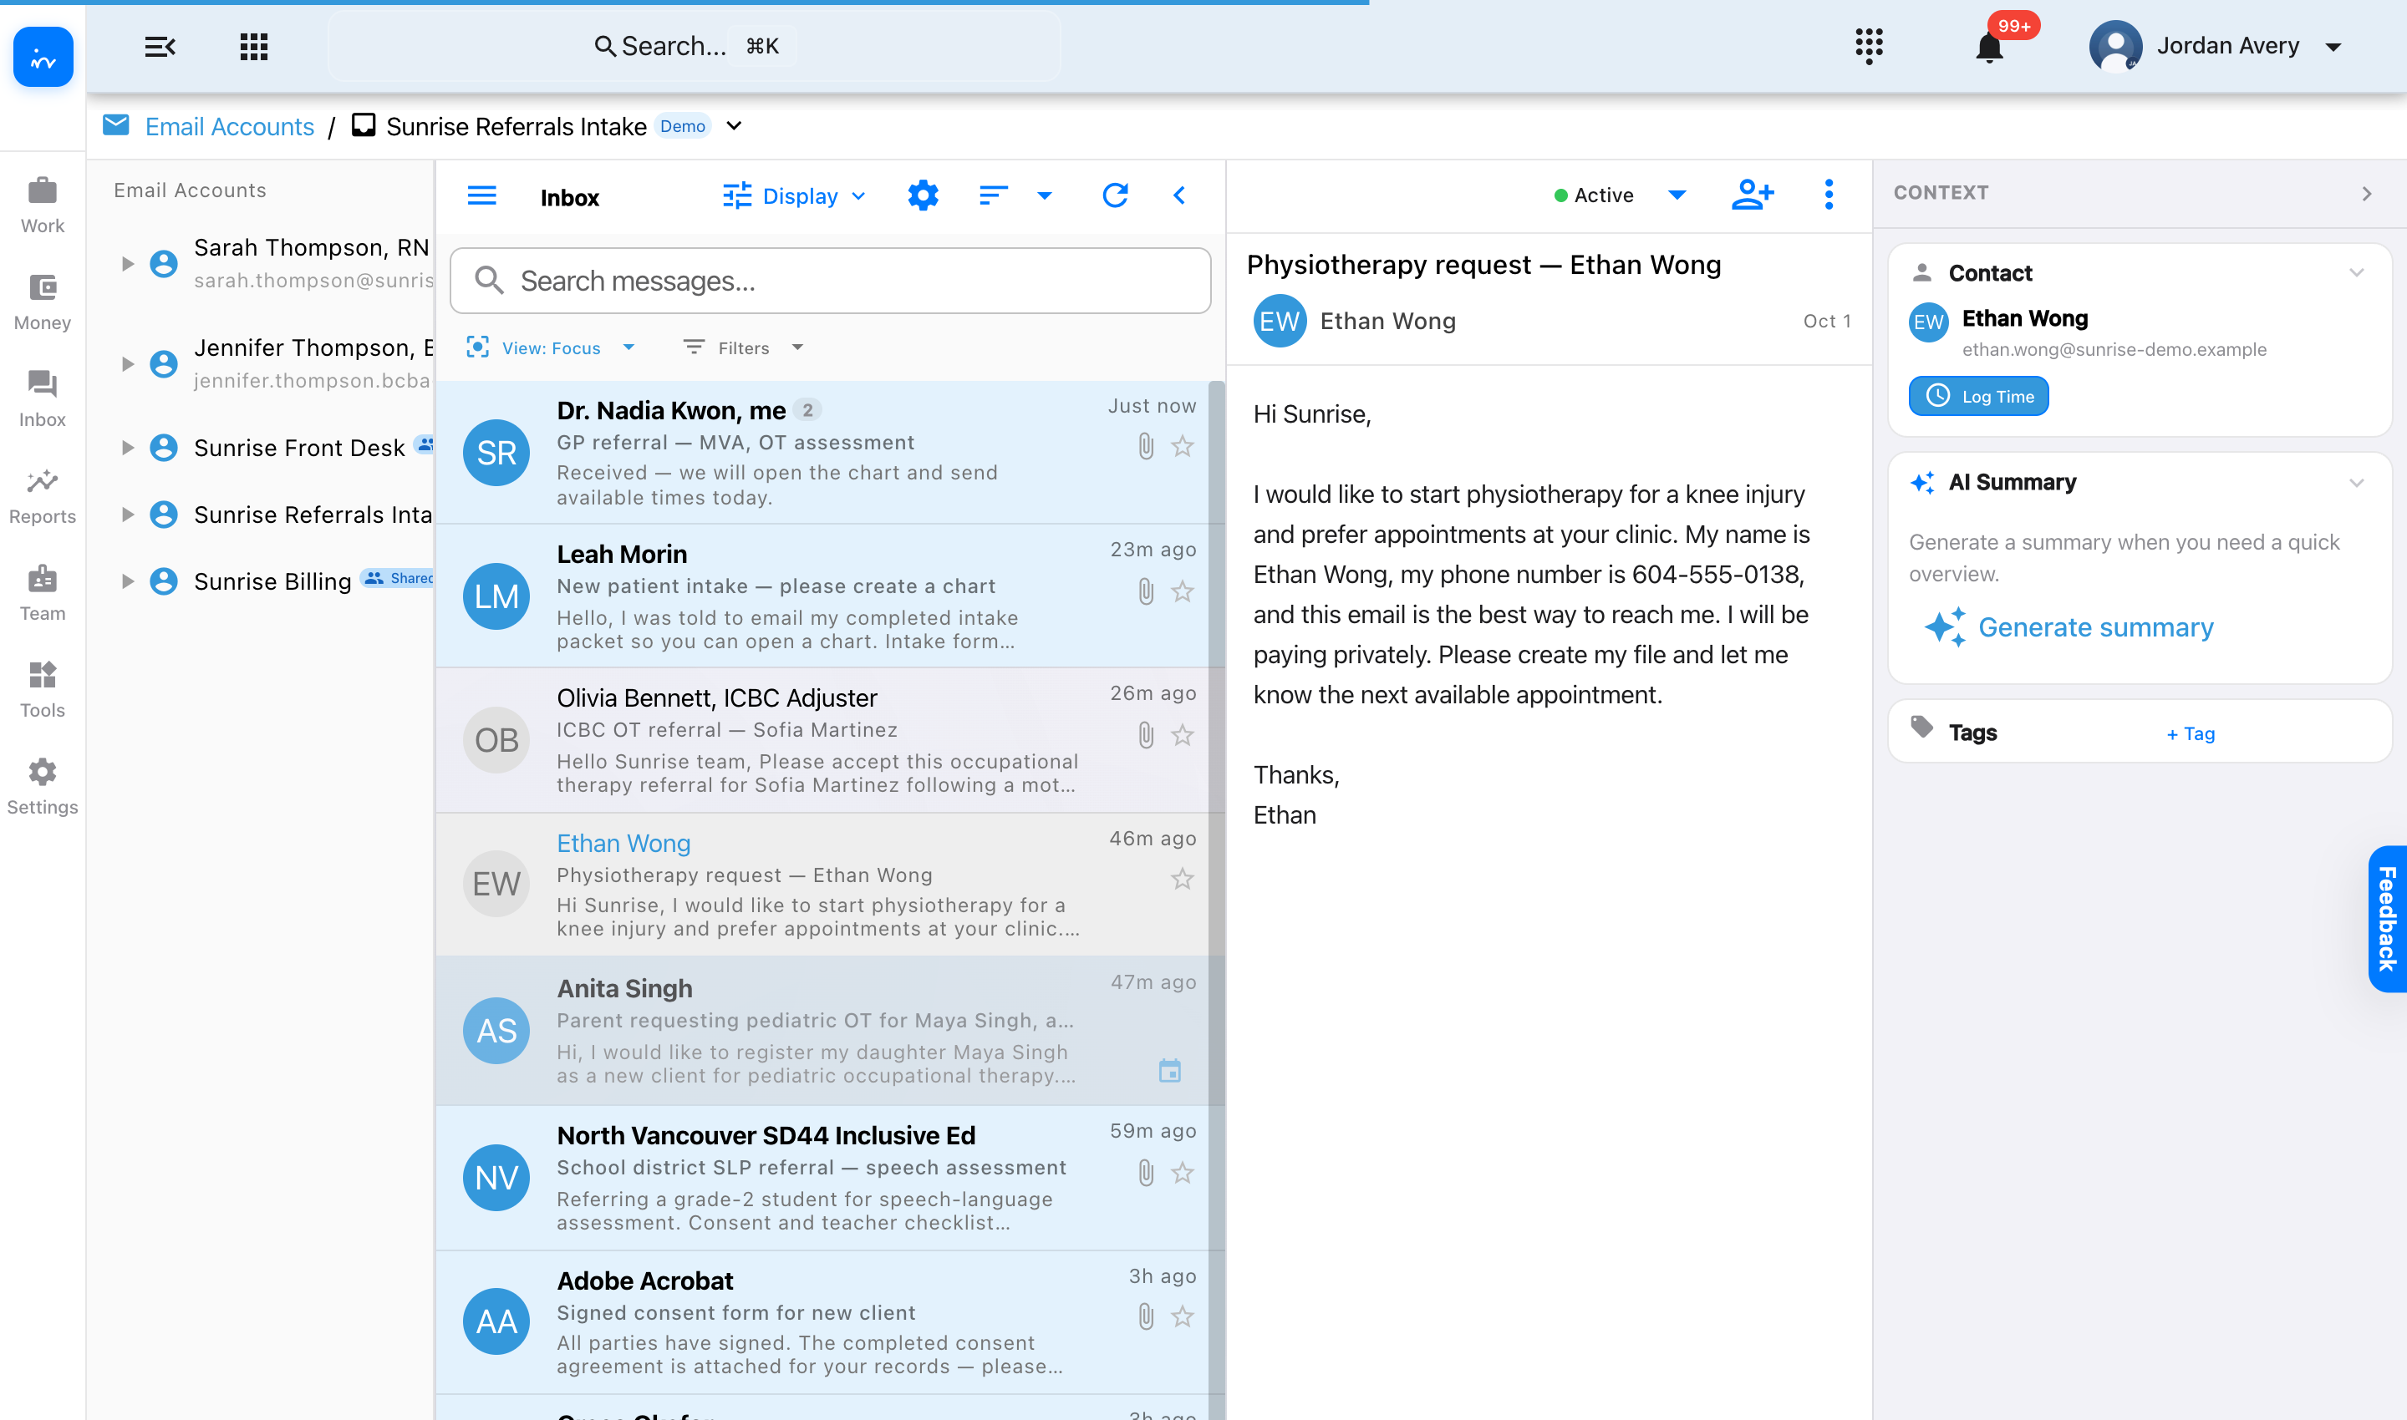Open the Filters dropdown
2407x1420 pixels.
(743, 347)
